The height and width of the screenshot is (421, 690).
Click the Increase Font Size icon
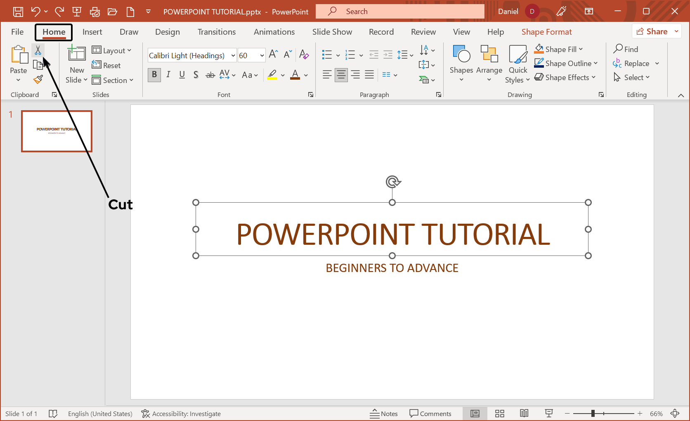click(x=273, y=54)
